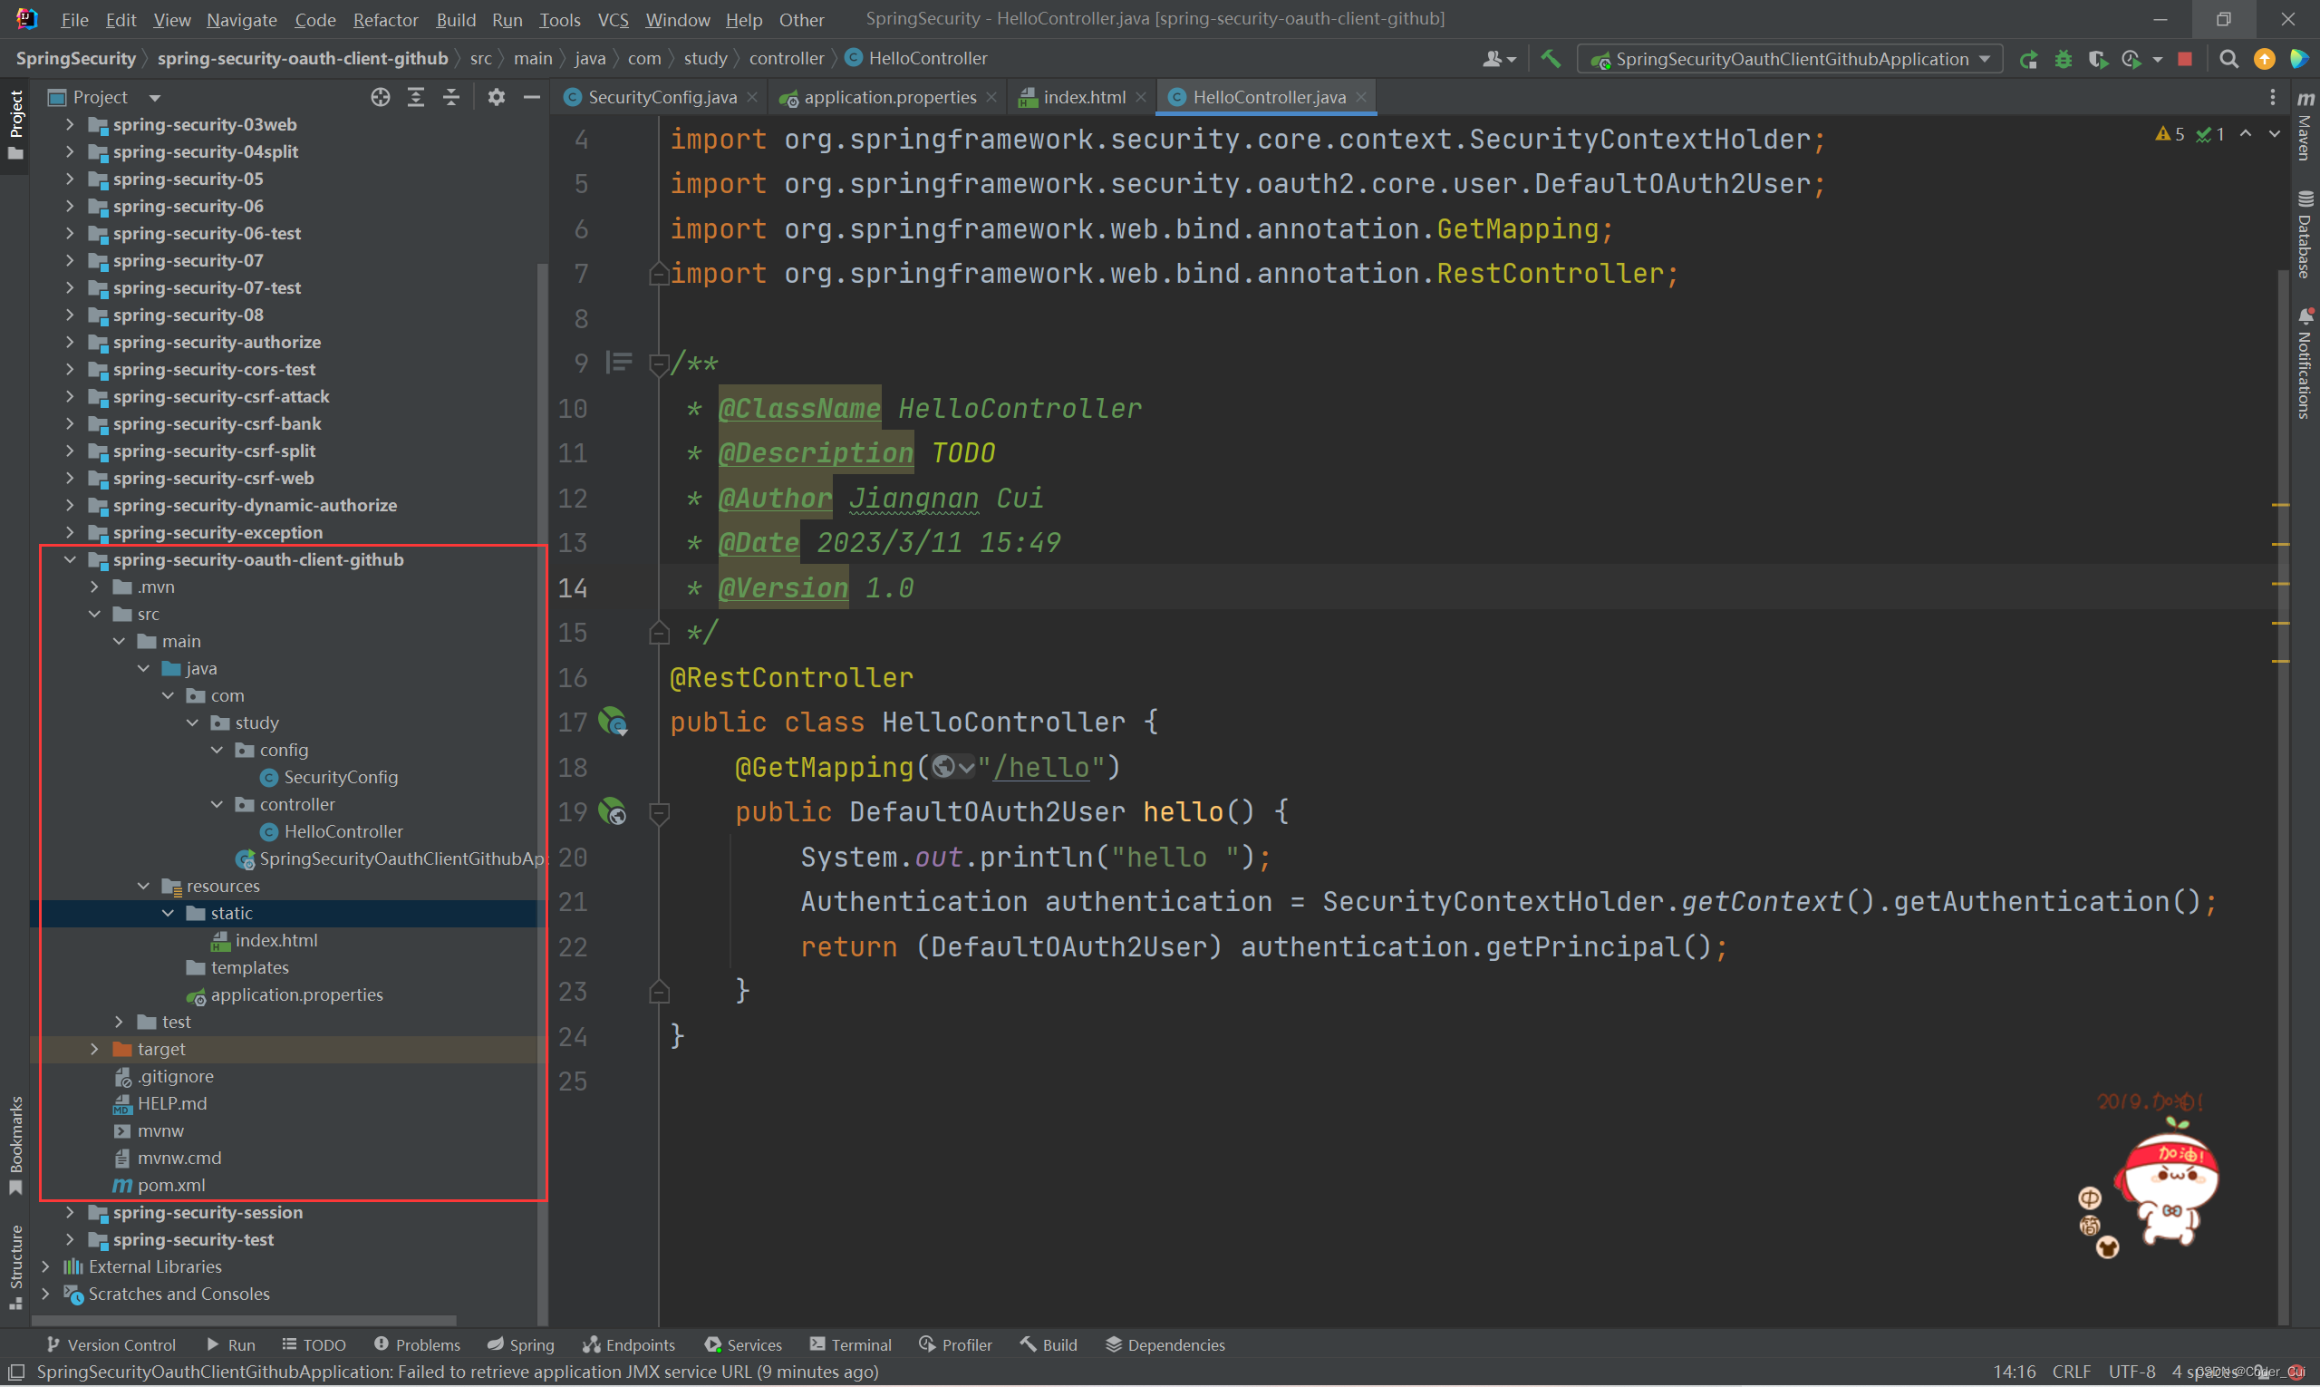Stop the running application with red square

[2185, 59]
